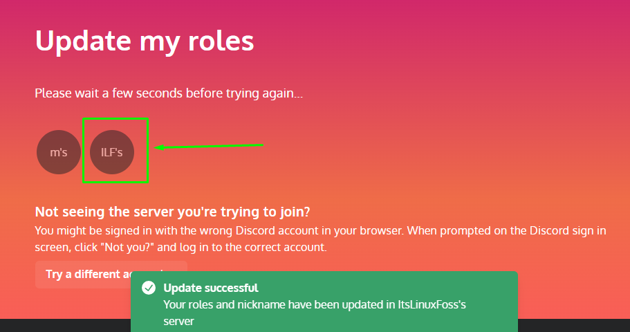Select the m's server avatar
Image resolution: width=630 pixels, height=332 pixels.
[59, 152]
